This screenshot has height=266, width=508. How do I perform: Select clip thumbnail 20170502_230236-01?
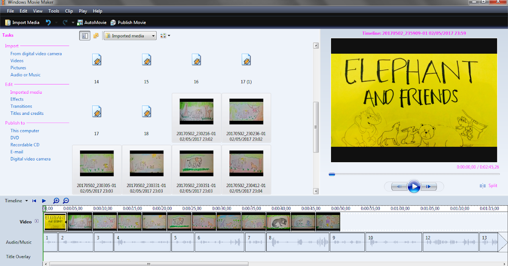tap(246, 111)
